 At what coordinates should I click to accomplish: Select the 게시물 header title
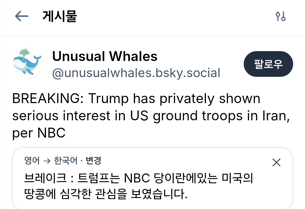pos(60,16)
